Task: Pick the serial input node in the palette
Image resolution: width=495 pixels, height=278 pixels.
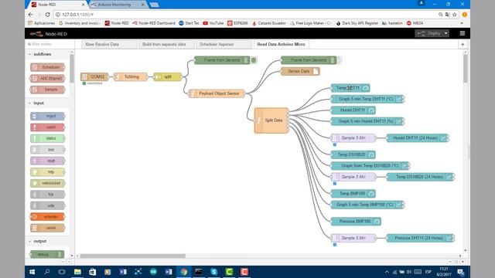Action: coord(48,228)
